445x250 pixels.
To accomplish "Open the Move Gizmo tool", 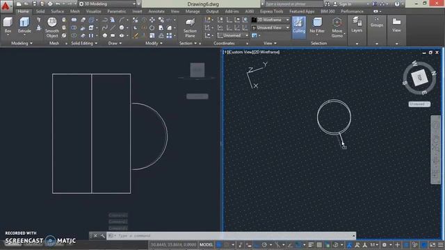I will coord(337,28).
